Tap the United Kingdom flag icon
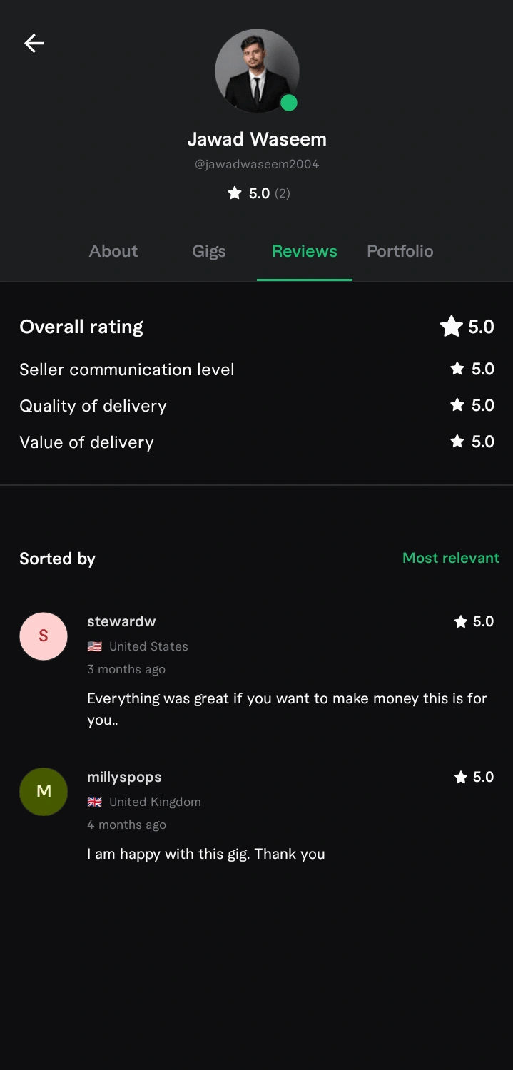This screenshot has width=513, height=1070. (94, 802)
